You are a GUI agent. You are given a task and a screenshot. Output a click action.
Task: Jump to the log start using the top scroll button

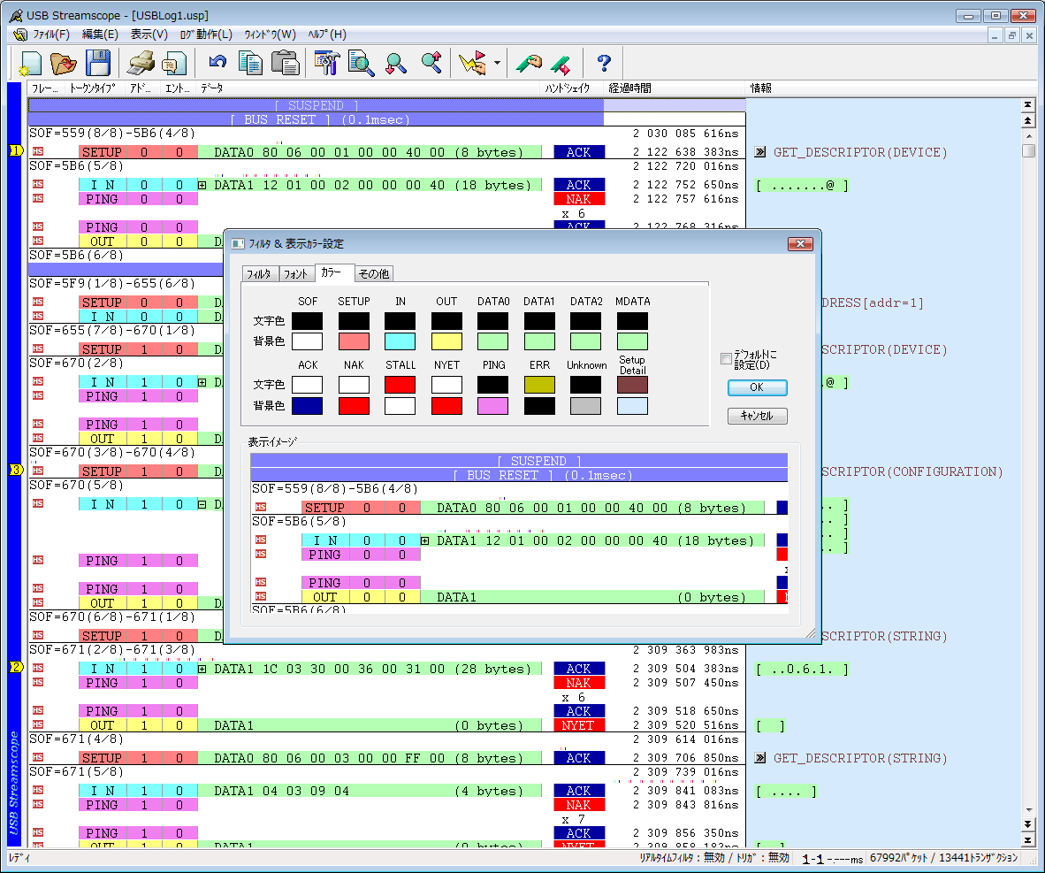click(1027, 104)
